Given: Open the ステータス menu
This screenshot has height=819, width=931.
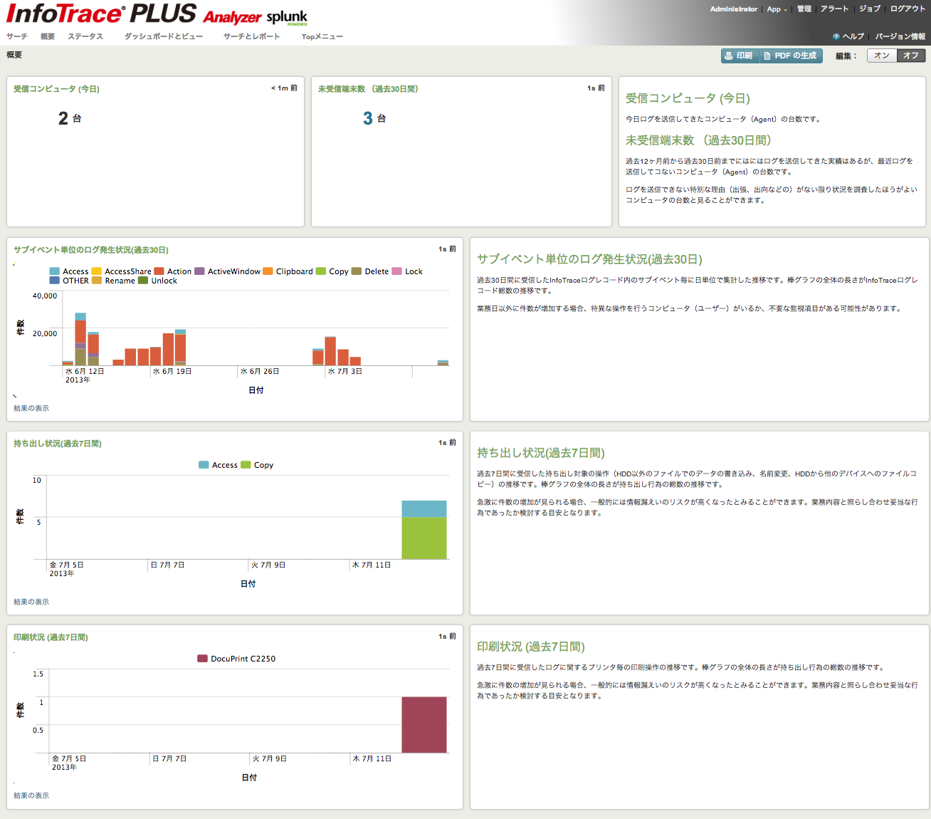Looking at the screenshot, I should click(85, 36).
